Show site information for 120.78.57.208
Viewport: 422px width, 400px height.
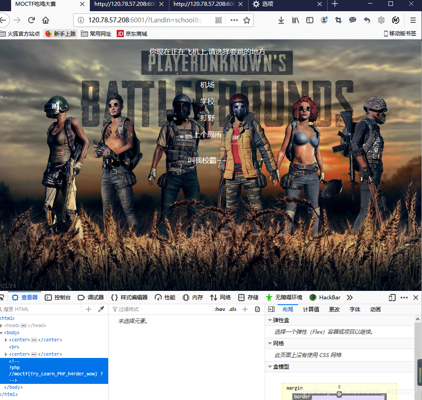[x=81, y=20]
